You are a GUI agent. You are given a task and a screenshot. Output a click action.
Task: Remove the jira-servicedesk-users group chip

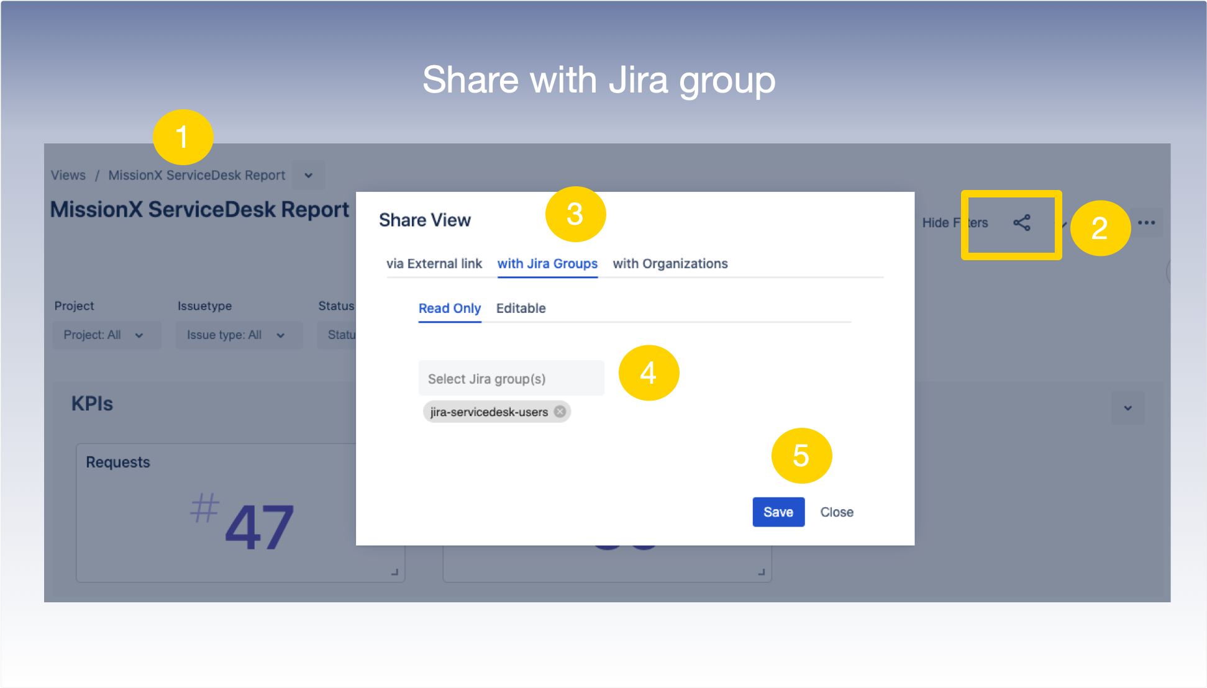tap(558, 411)
